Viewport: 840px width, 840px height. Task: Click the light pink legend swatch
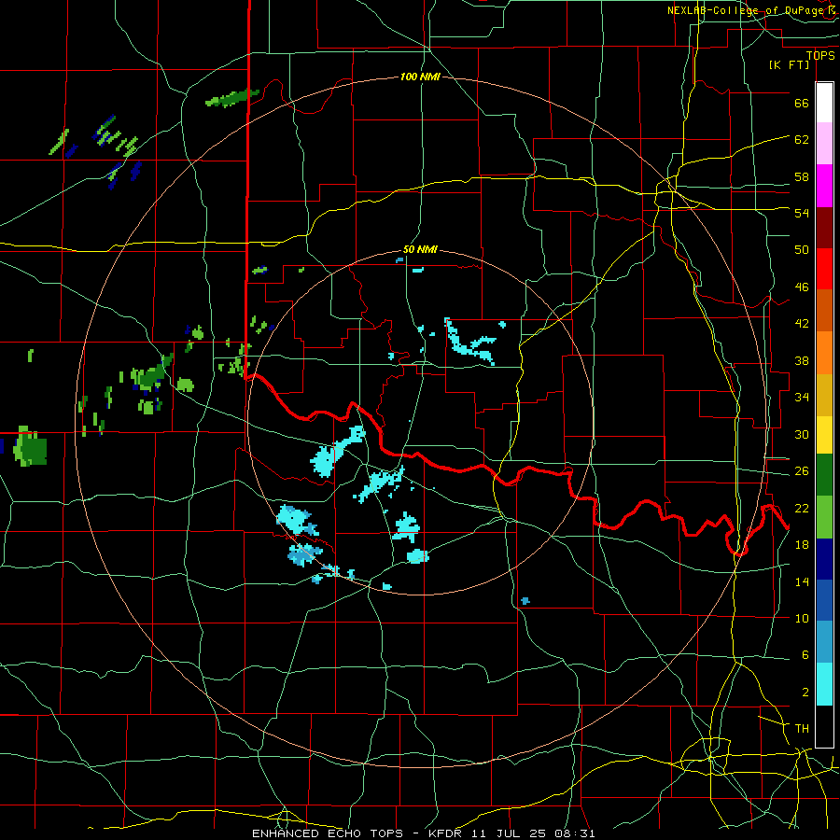pos(824,144)
